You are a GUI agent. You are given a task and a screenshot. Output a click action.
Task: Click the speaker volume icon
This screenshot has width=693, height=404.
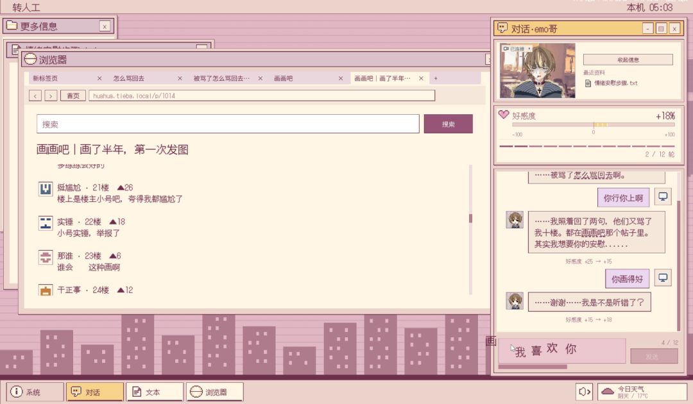(585, 392)
